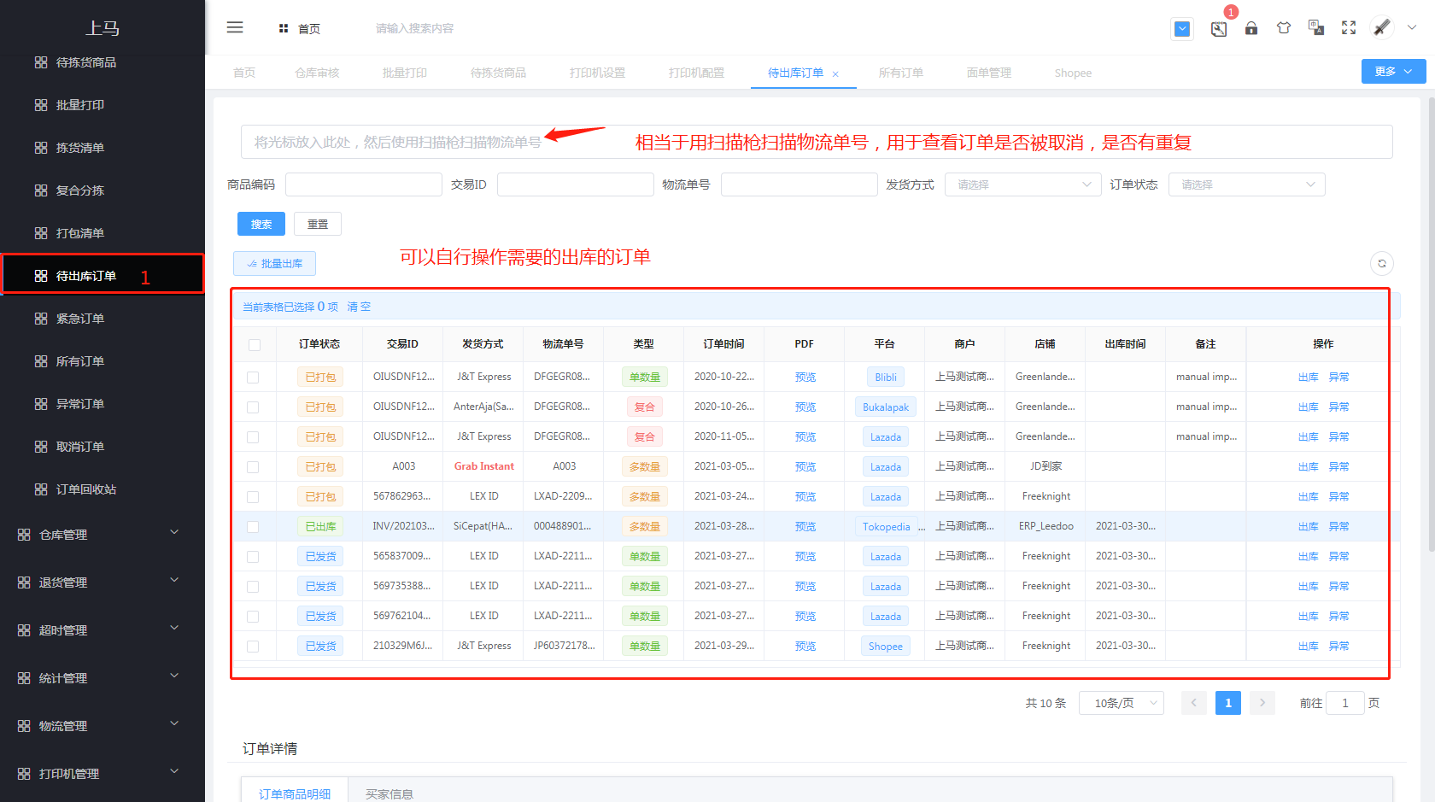
Task: Expand 退货管理 sidebar group
Action: tap(102, 582)
